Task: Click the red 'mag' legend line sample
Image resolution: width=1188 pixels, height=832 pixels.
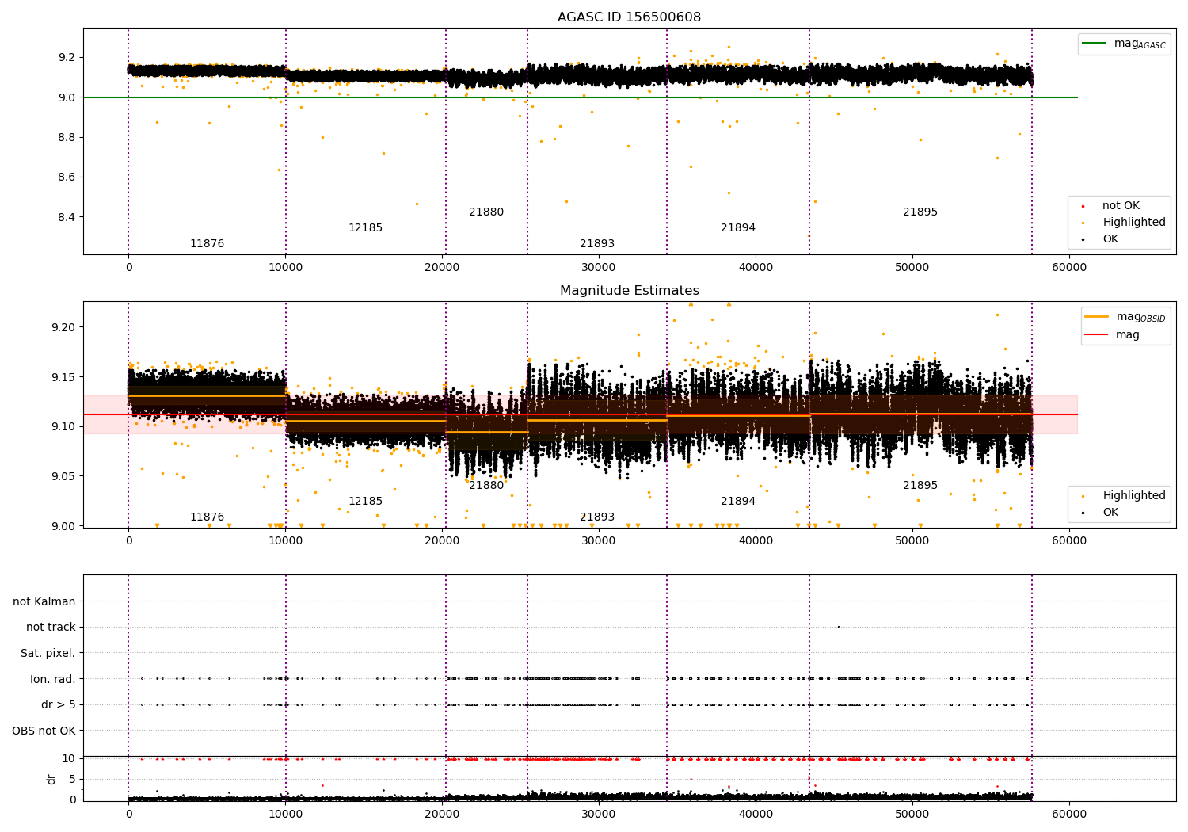Action: pyautogui.click(x=1097, y=335)
